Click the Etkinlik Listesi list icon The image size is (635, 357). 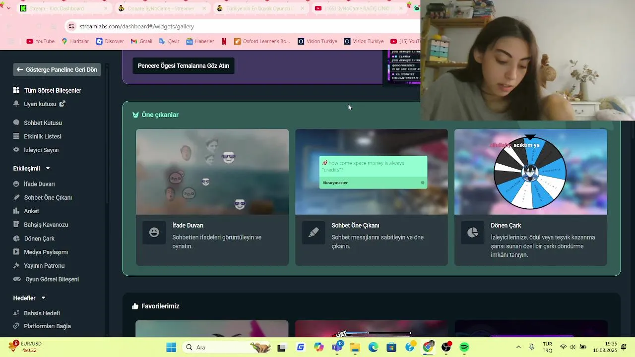tap(16, 136)
